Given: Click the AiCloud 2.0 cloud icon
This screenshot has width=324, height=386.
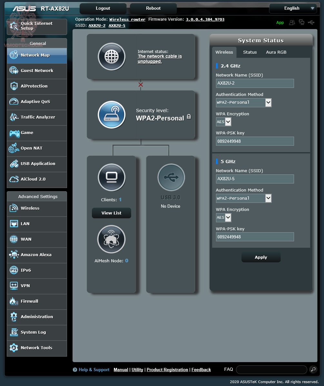Looking at the screenshot, I should click(x=14, y=179).
